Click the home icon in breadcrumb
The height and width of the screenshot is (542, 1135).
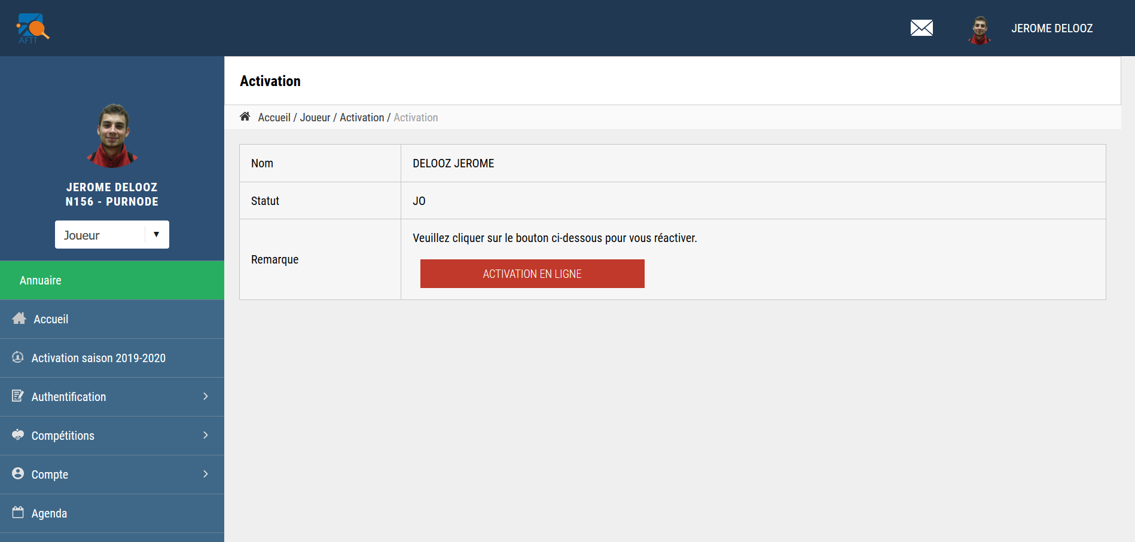tap(245, 117)
